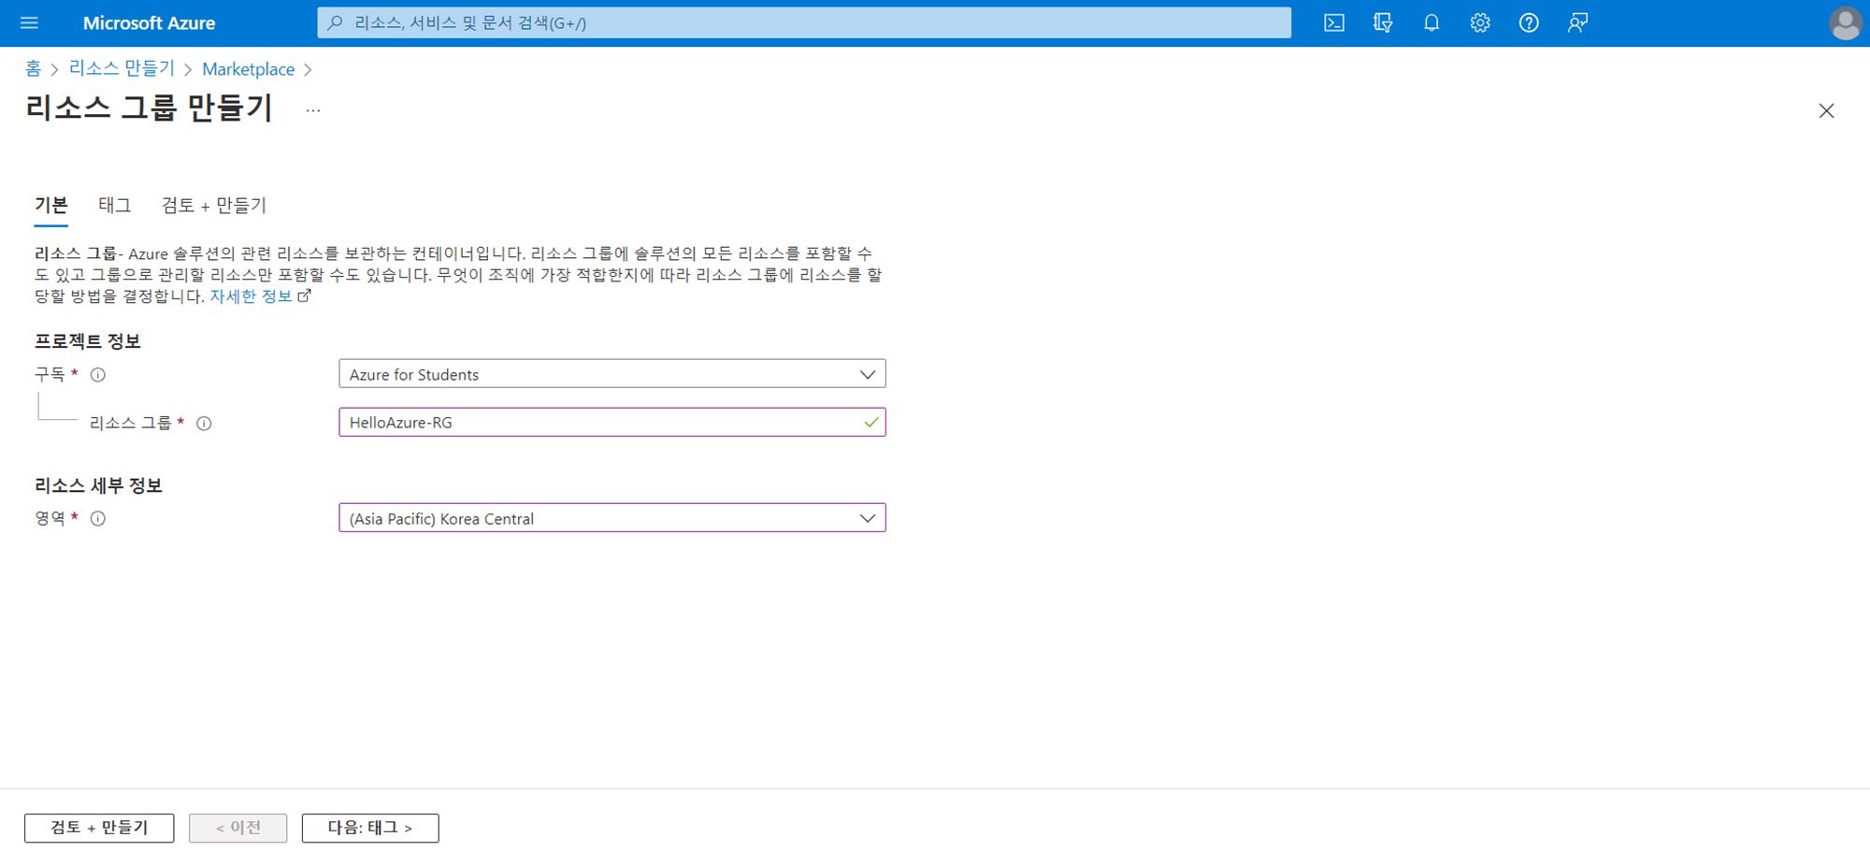Expand the Azure for Students subscription dropdown
Image resolution: width=1870 pixels, height=866 pixels.
click(x=612, y=374)
